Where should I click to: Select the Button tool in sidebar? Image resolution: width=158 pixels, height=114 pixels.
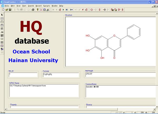click(x=2, y=39)
